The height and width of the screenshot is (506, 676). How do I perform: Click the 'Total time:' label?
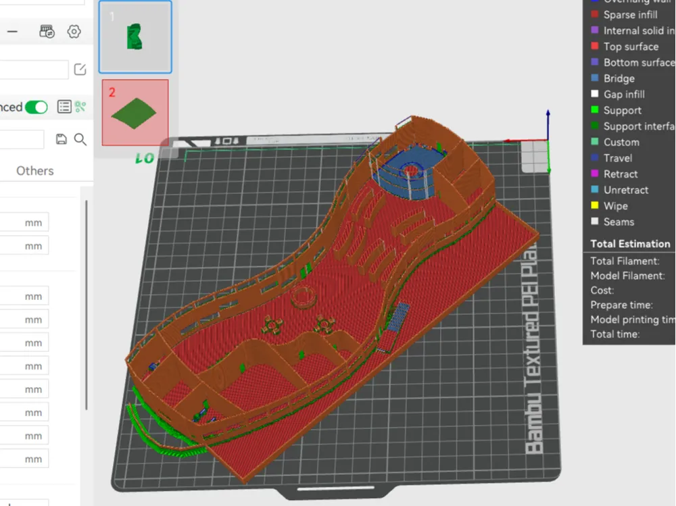coord(614,334)
